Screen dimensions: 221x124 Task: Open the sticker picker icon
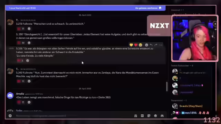149,116
